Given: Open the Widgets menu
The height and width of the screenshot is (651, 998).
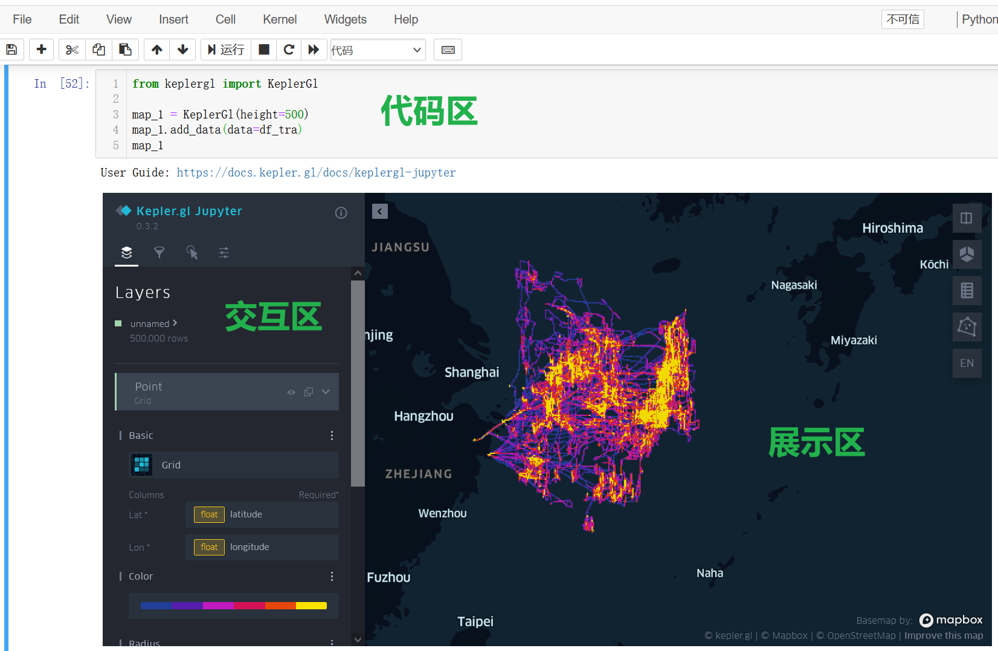Looking at the screenshot, I should [x=345, y=19].
